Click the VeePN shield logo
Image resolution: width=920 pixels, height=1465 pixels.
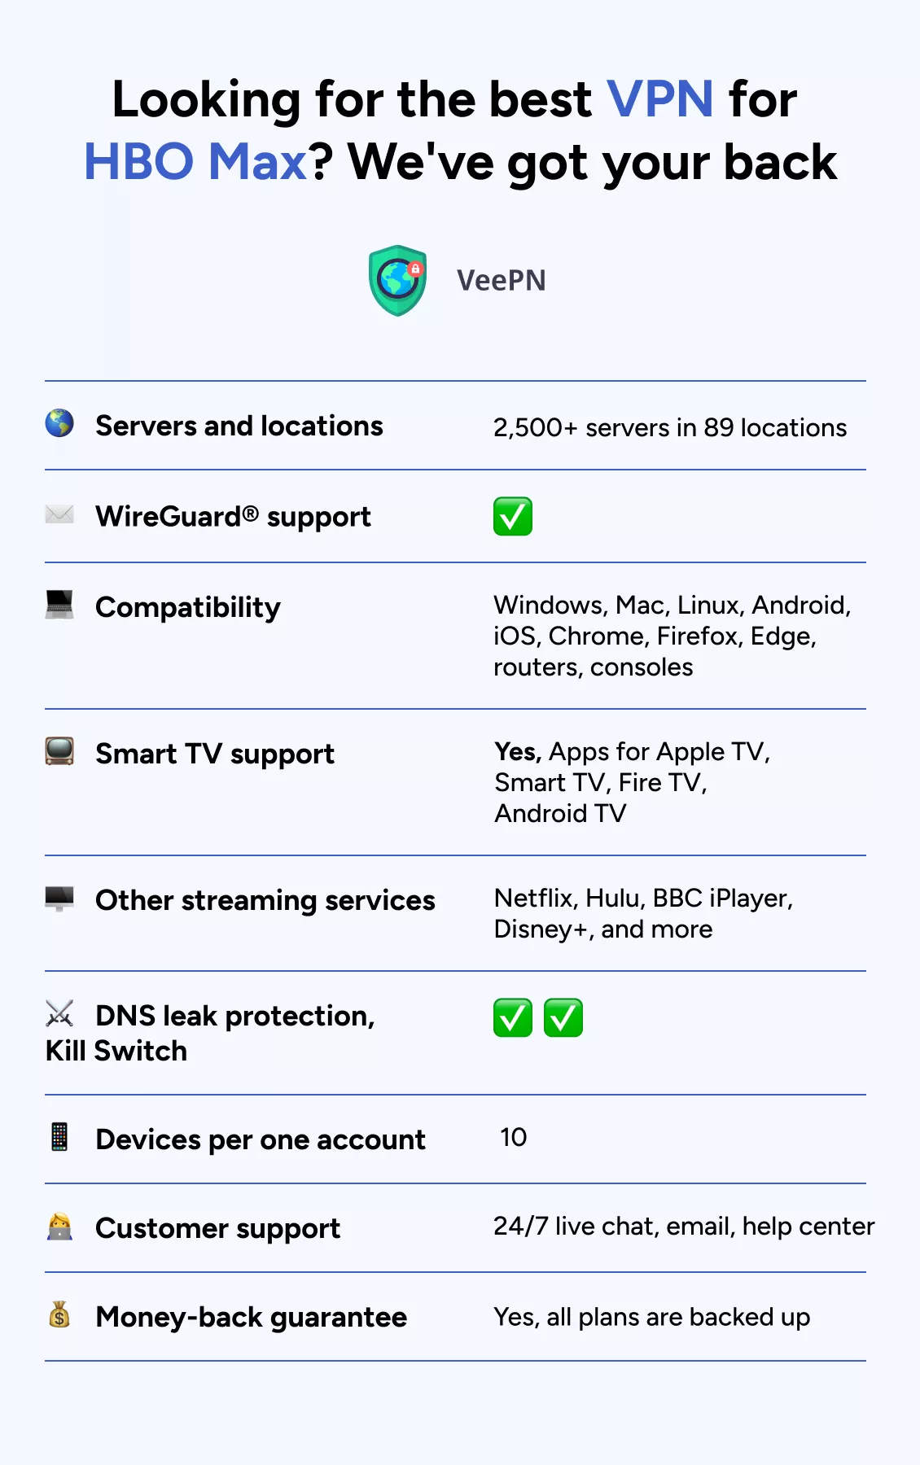397,281
